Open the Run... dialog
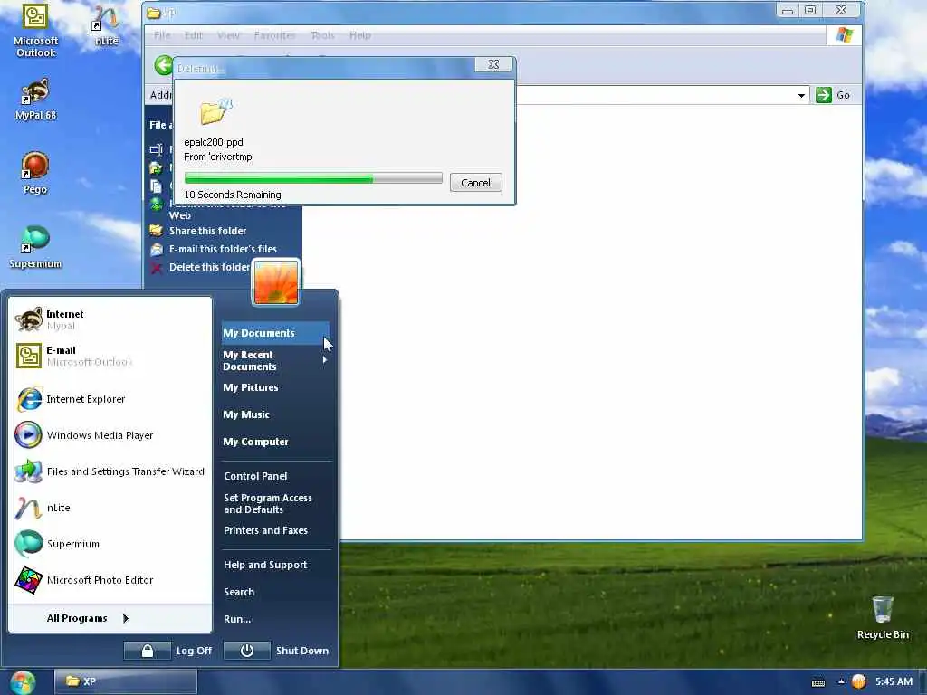 pos(237,619)
